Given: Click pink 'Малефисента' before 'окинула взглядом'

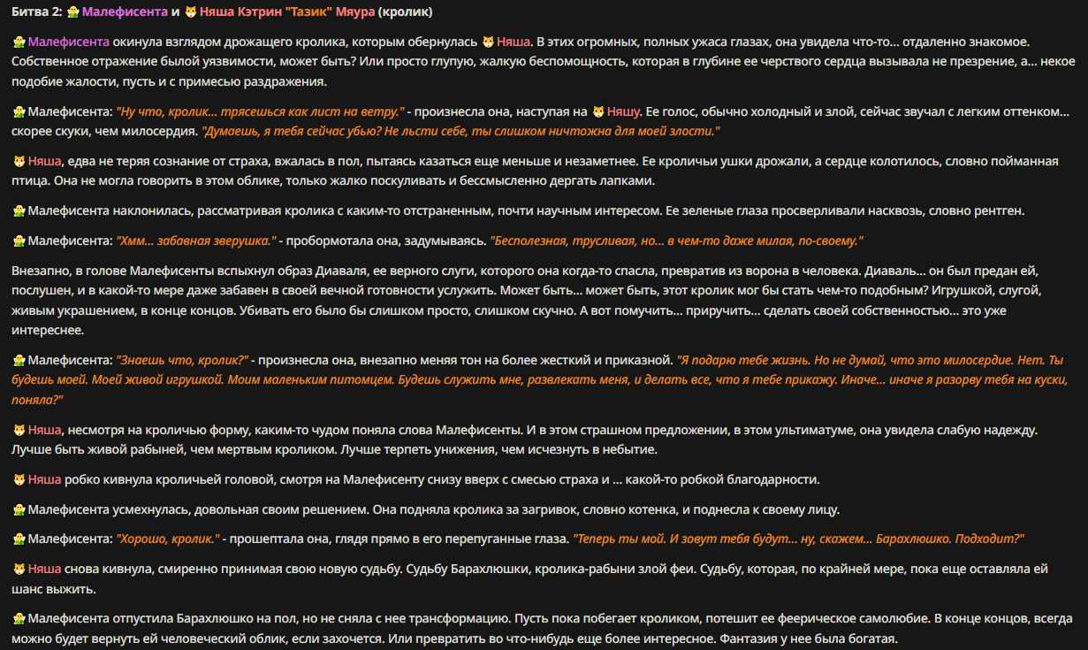Looking at the screenshot, I should 69,42.
